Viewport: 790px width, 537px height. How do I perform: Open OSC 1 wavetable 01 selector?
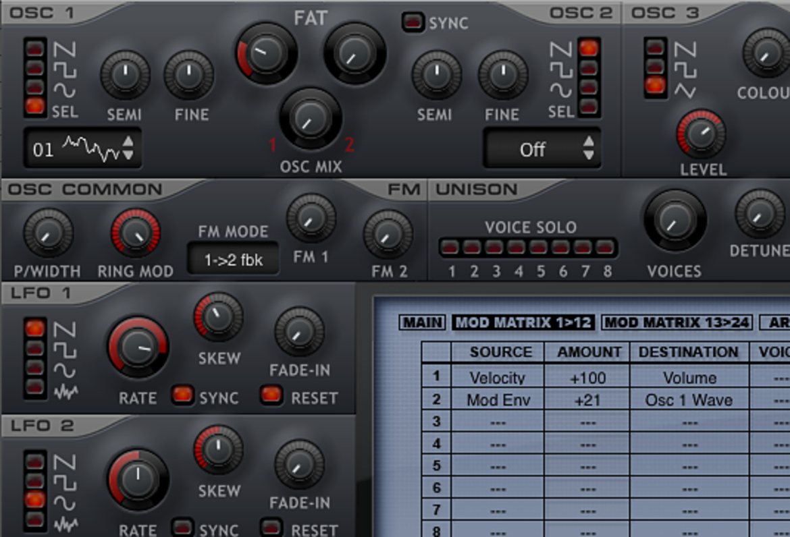point(82,148)
